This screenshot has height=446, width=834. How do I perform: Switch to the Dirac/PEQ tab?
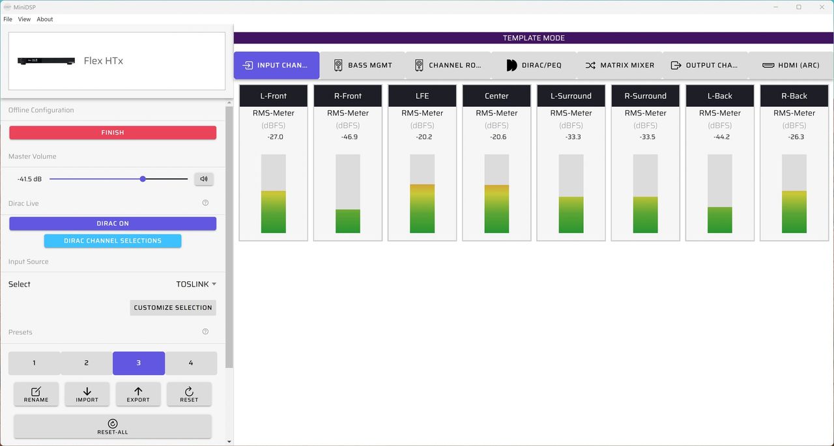(534, 65)
